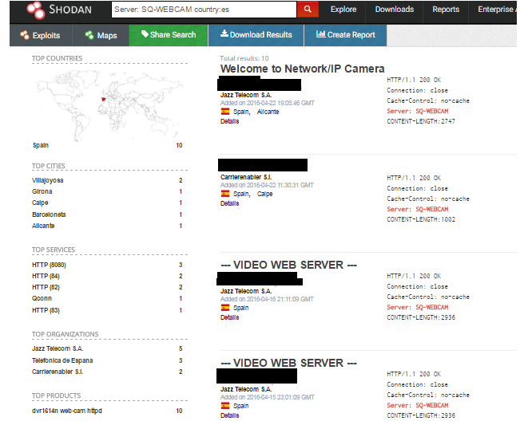
Task: Open Details for the Alicante result
Action: [x=229, y=121]
